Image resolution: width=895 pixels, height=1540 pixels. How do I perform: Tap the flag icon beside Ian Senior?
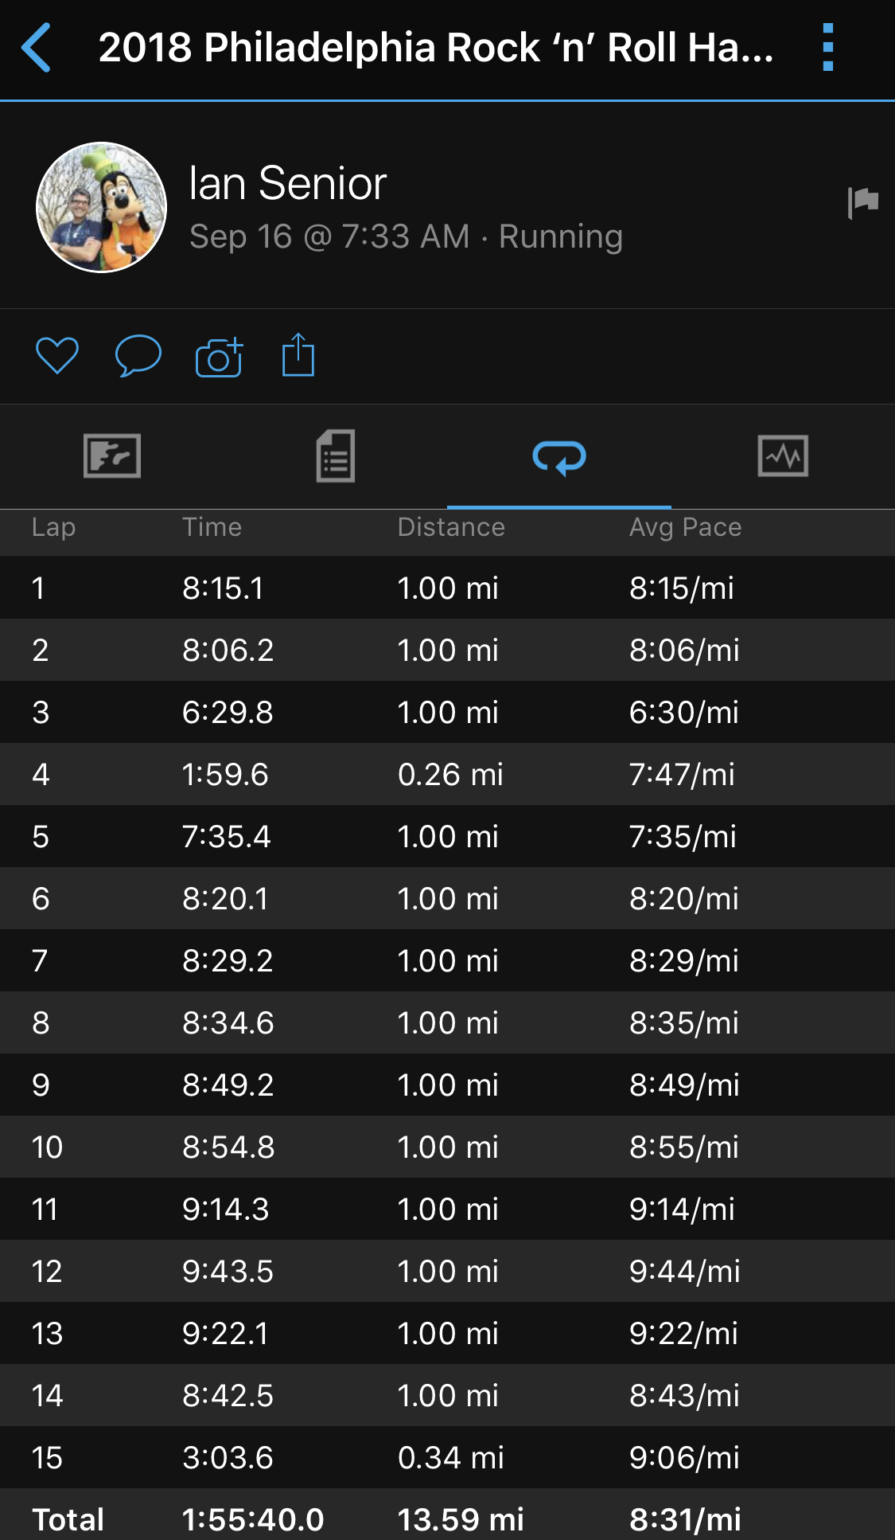(x=862, y=202)
